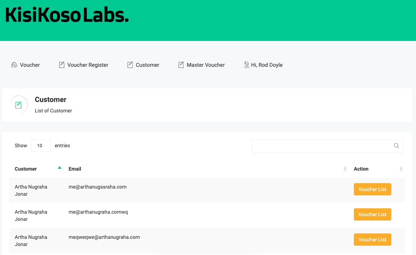Open the Master Voucher menu item
The height and width of the screenshot is (255, 416).
205,65
